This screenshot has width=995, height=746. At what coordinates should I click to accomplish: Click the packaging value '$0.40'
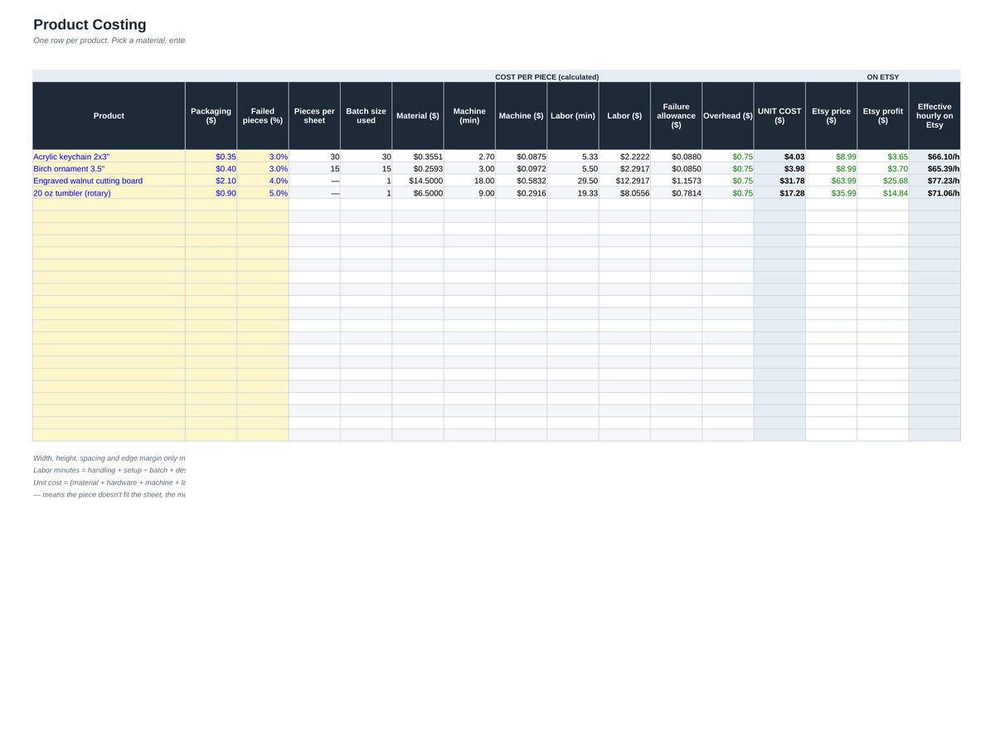click(x=211, y=168)
